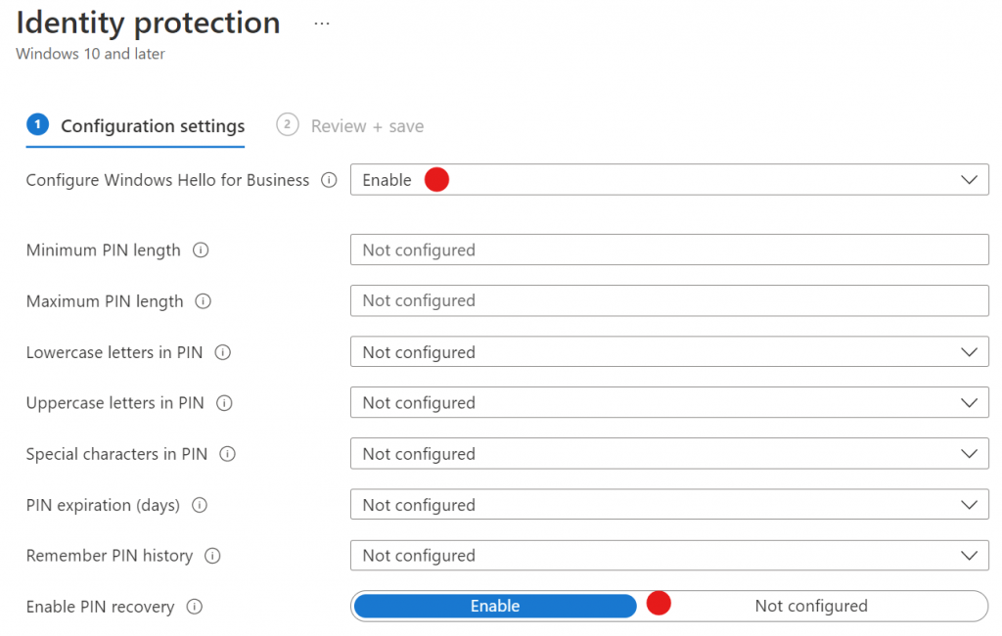Screen dimensions: 1002x636
Task: Set PIN recovery toggle to Not configured
Action: point(811,606)
